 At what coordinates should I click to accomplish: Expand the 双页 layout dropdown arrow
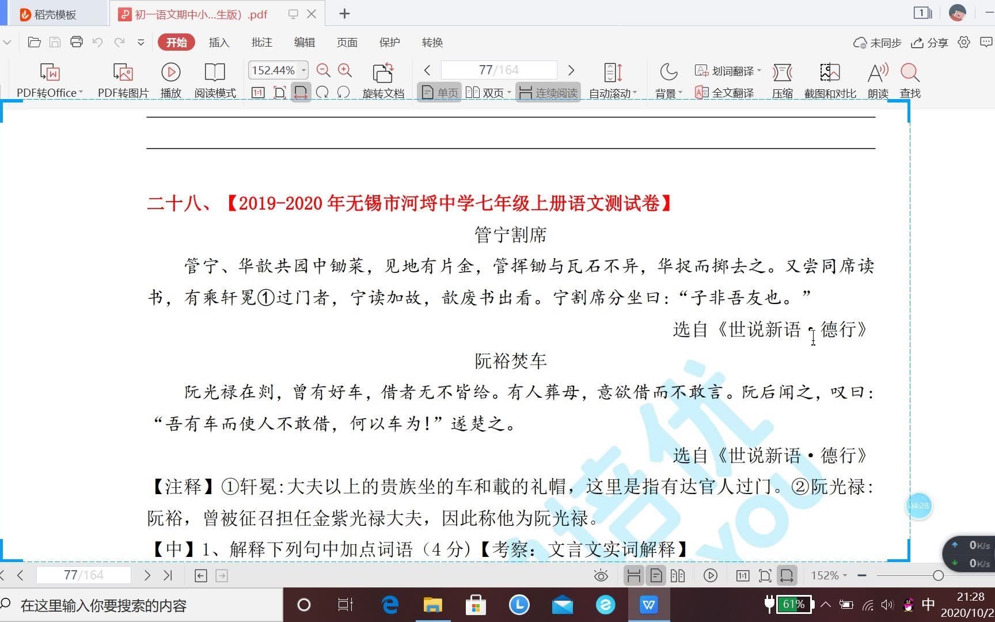click(x=510, y=93)
